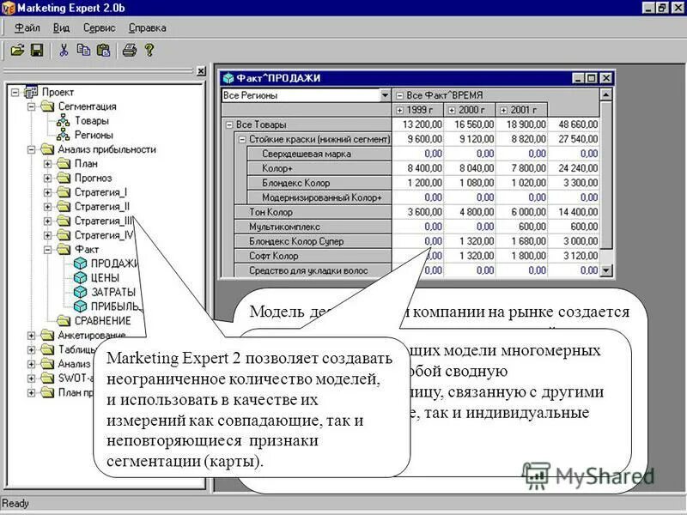Close the project tree panel

201,71
